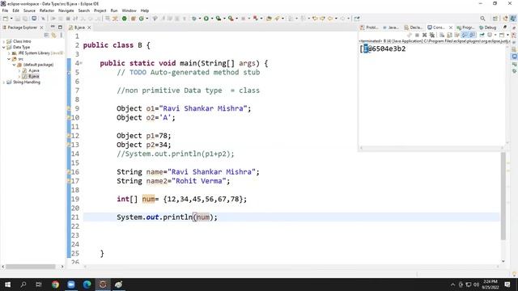Open the Back history dropdown arrow
Screen dimensions: 518x291
pyautogui.click(x=336, y=19)
